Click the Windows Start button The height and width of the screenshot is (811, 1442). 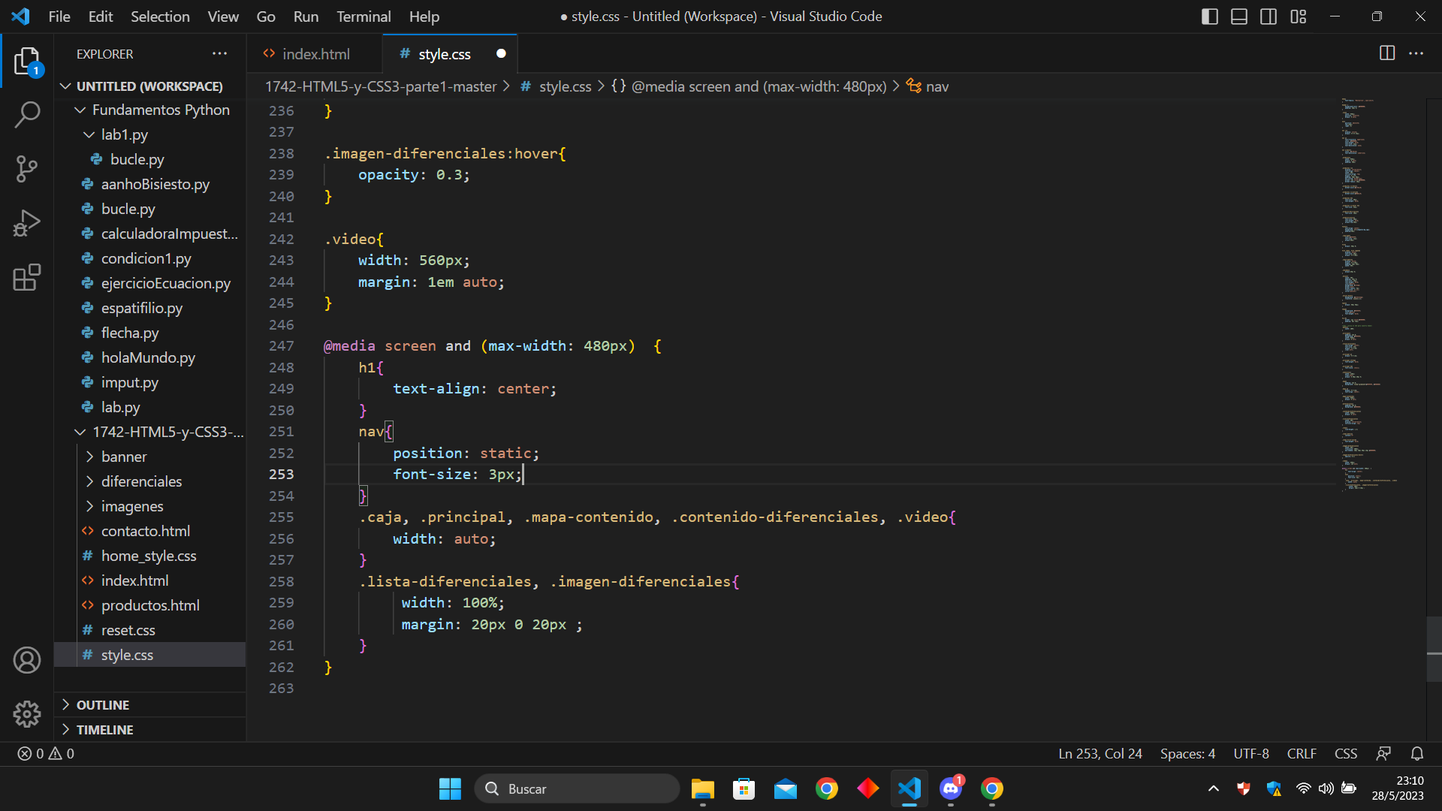click(450, 788)
